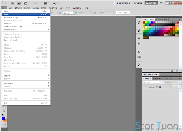Open the Masks panel icon
The image size is (183, 132).
(x=139, y=57)
